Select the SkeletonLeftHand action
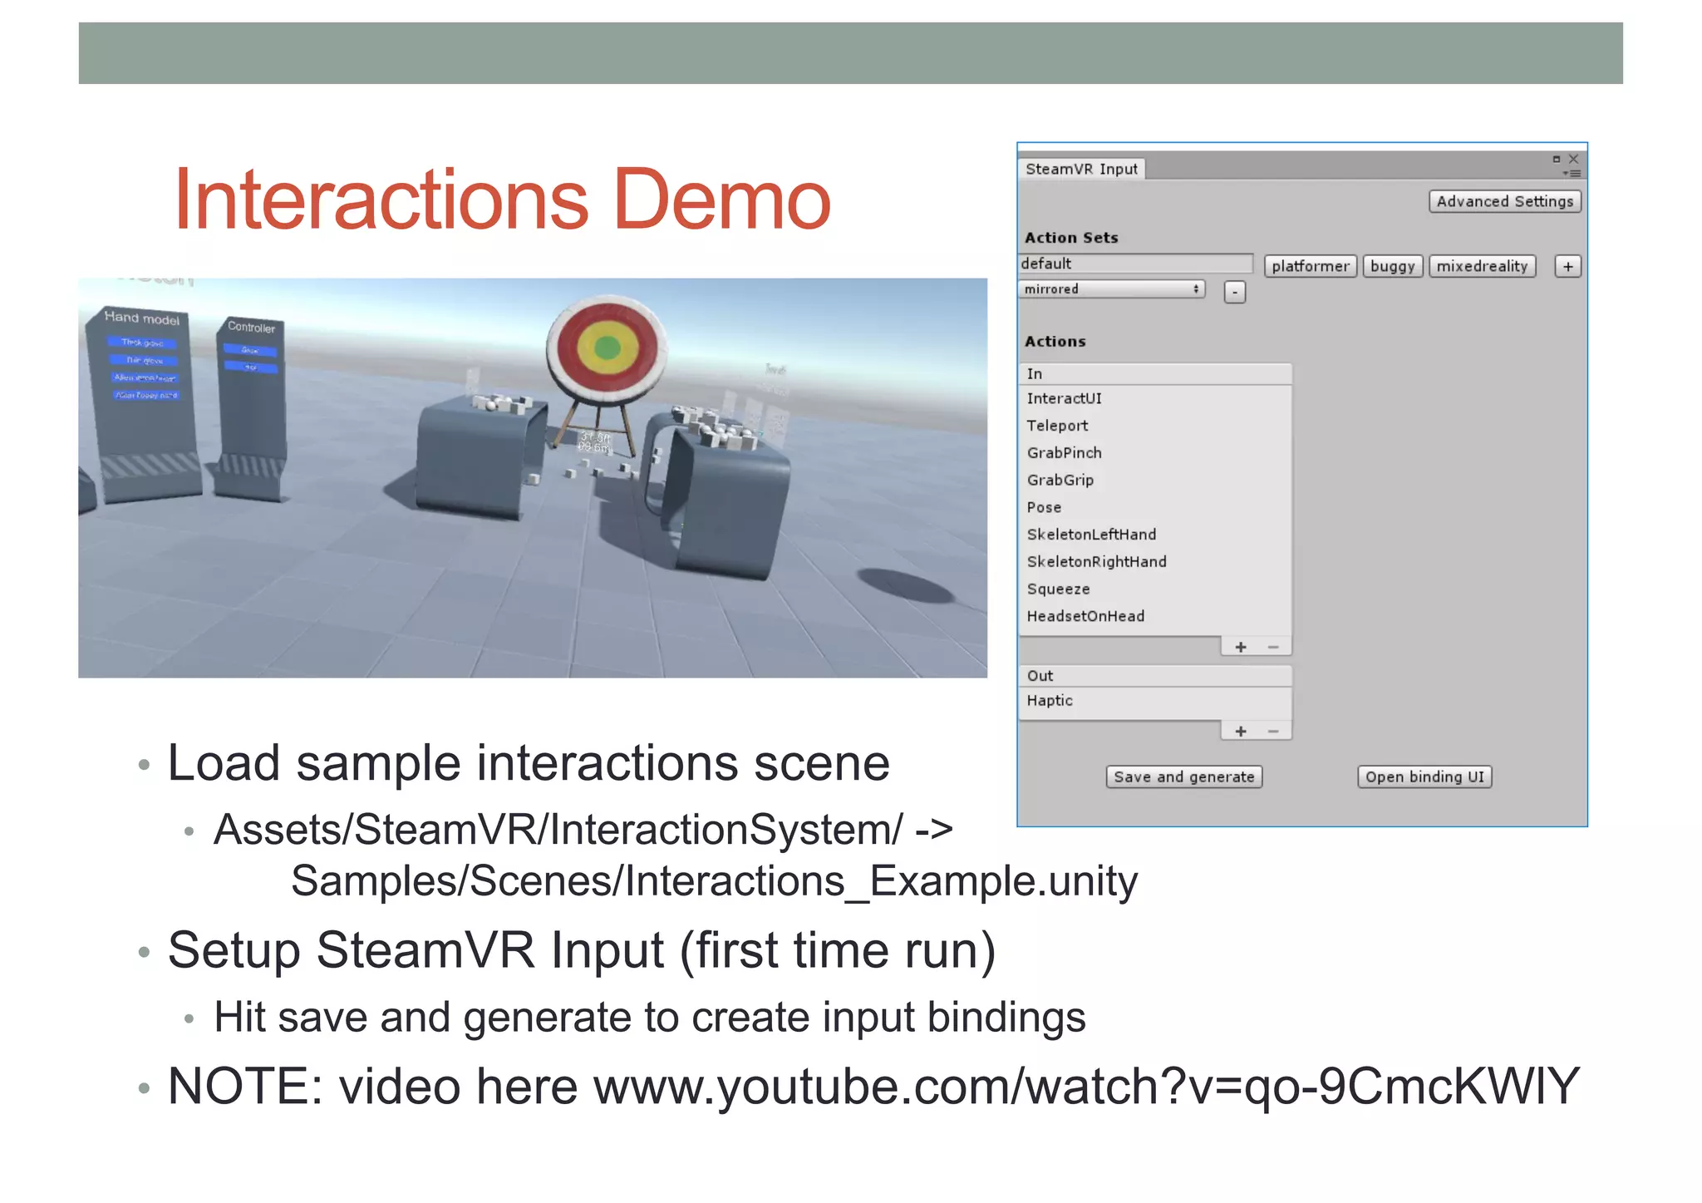This screenshot has height=1203, width=1702. (1155, 535)
